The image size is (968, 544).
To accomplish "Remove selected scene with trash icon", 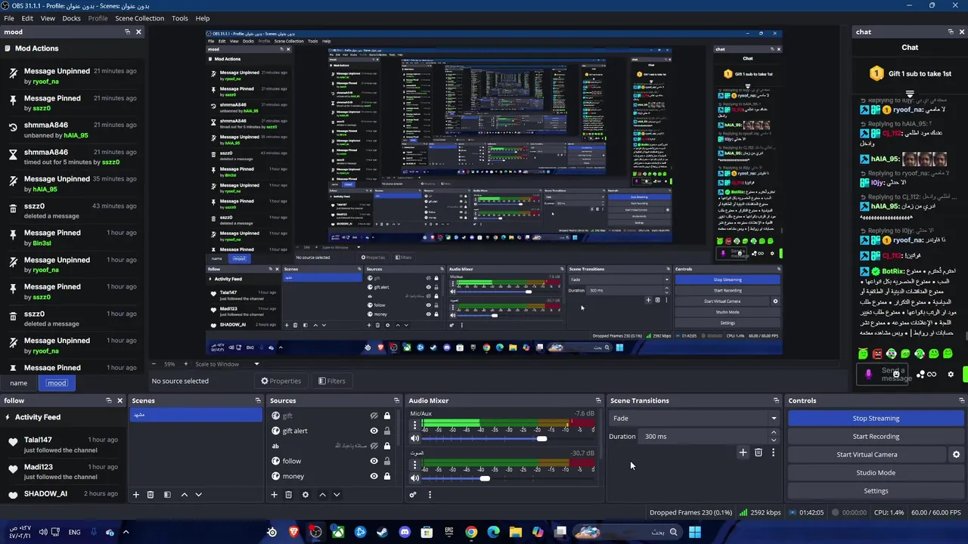I will [150, 495].
